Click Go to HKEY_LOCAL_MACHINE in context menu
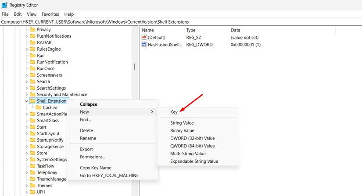The width and height of the screenshot is (362, 196). coord(113,175)
